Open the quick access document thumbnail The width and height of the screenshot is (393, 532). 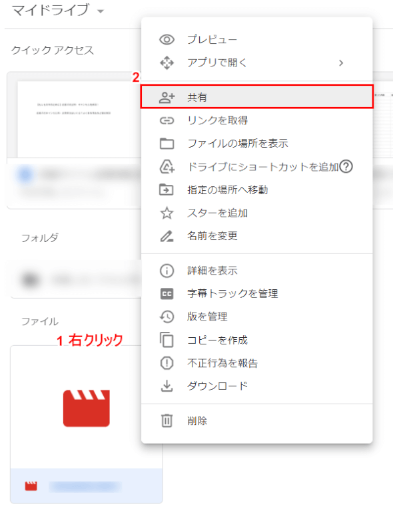[x=79, y=118]
